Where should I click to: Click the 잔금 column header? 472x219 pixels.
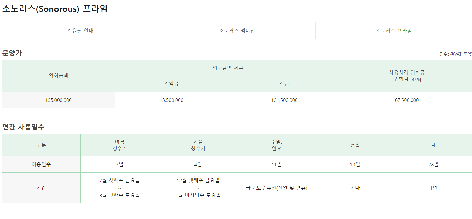284,84
